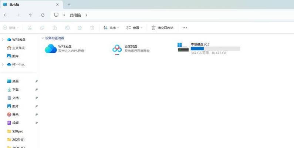Open 主文件夹 Home in sidebar
The image size is (294, 148).
pos(16,48)
